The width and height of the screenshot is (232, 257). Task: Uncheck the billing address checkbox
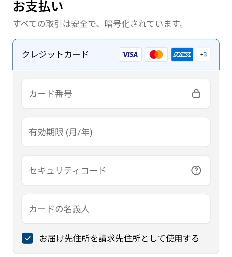coord(27,238)
